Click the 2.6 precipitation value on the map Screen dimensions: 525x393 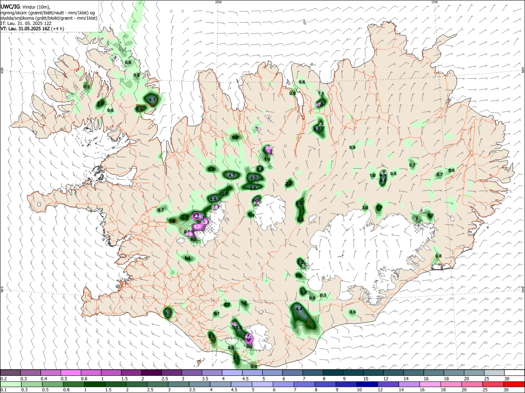pos(299,203)
